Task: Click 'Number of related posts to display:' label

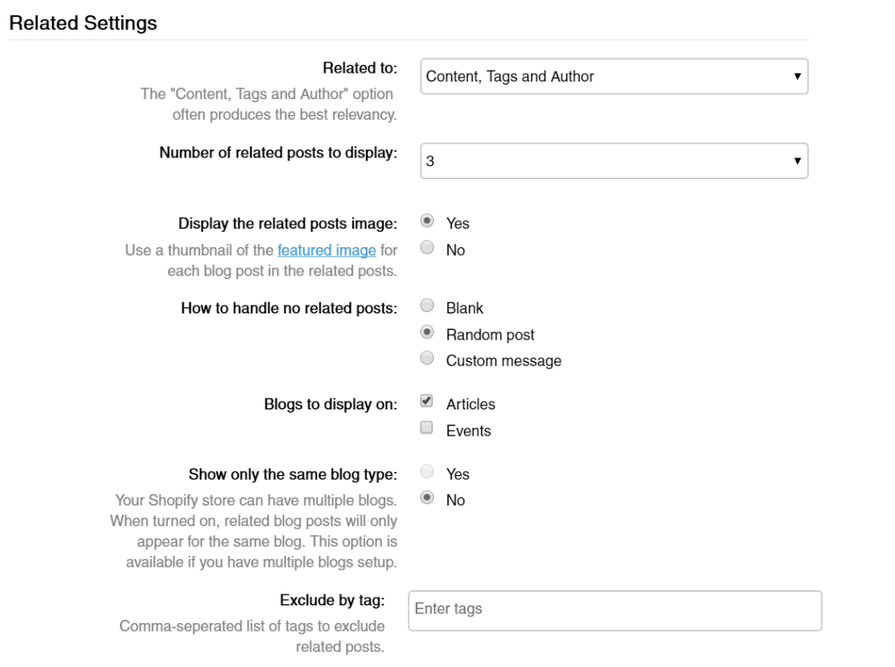Action: [278, 153]
